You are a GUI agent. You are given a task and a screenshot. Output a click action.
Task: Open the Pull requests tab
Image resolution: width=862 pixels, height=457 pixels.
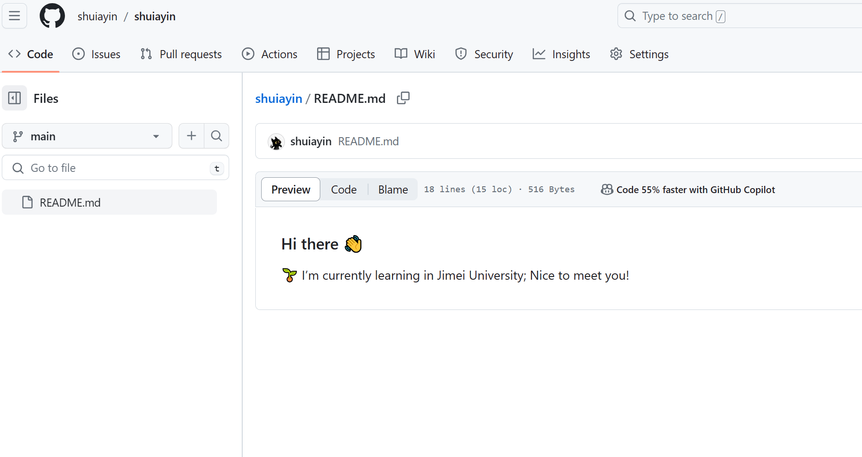pyautogui.click(x=181, y=54)
